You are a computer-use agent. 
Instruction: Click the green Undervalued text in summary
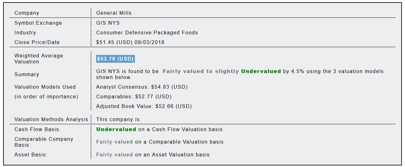pyautogui.click(x=261, y=71)
